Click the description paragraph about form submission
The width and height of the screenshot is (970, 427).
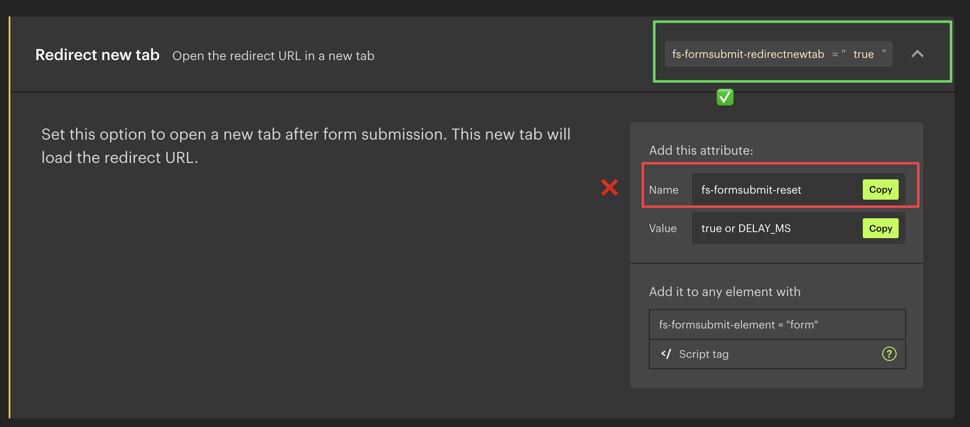(x=306, y=146)
